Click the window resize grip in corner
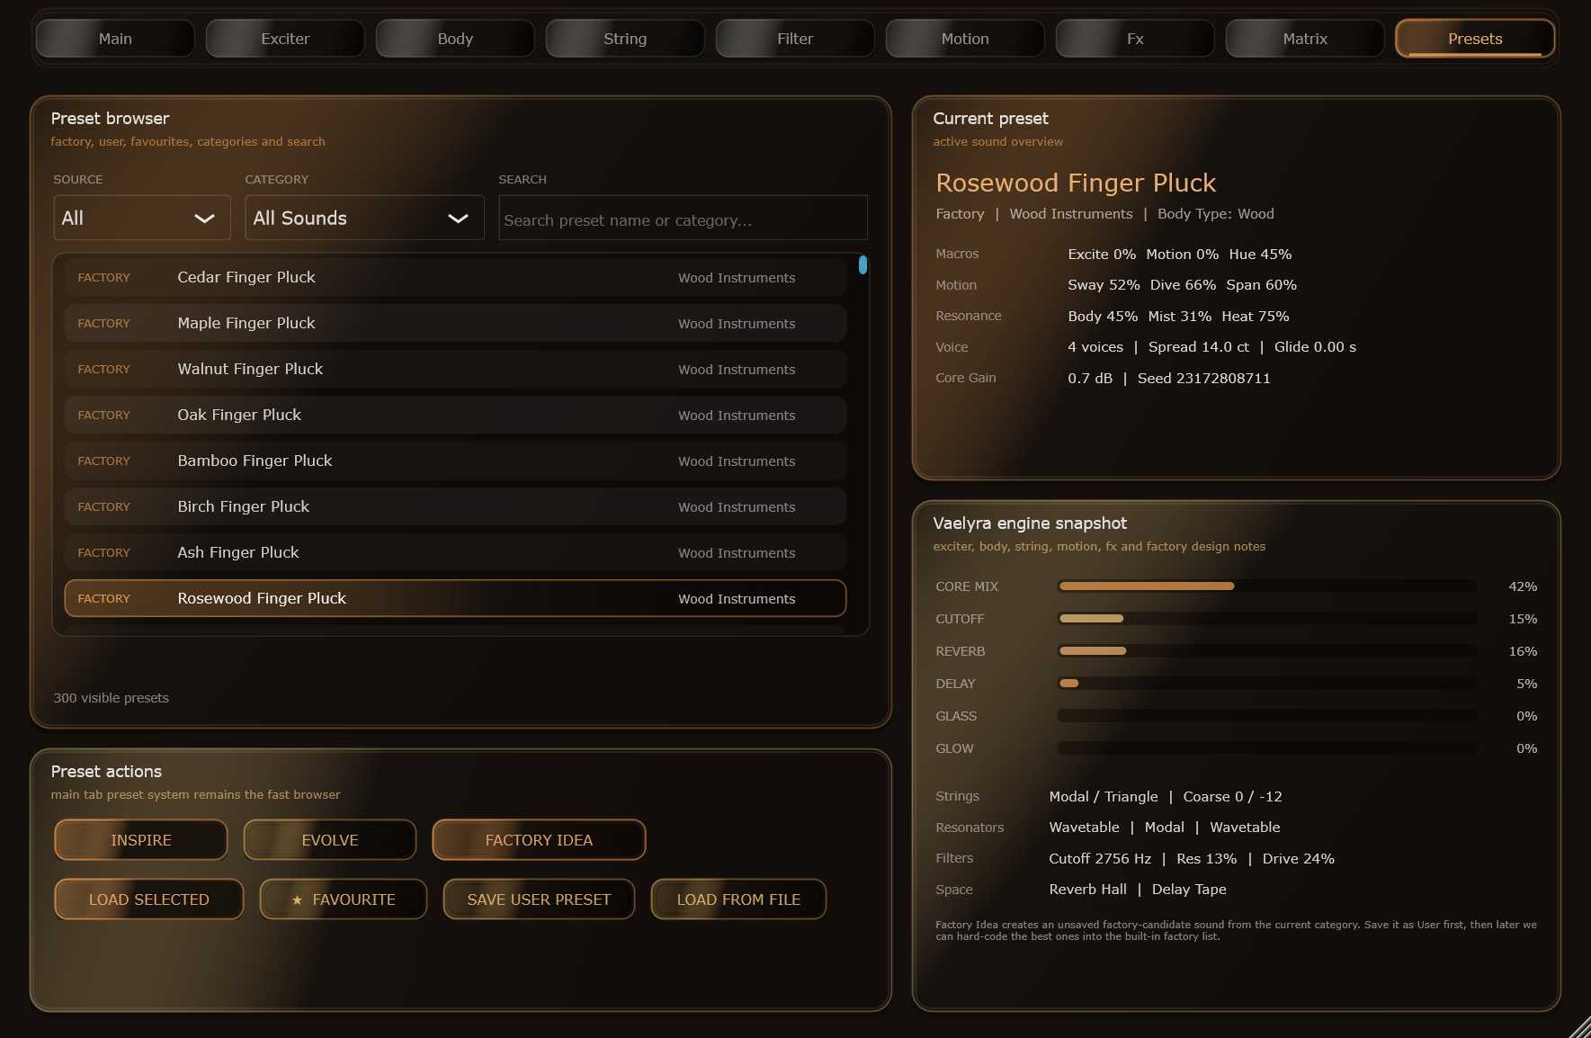 tap(1580, 1027)
